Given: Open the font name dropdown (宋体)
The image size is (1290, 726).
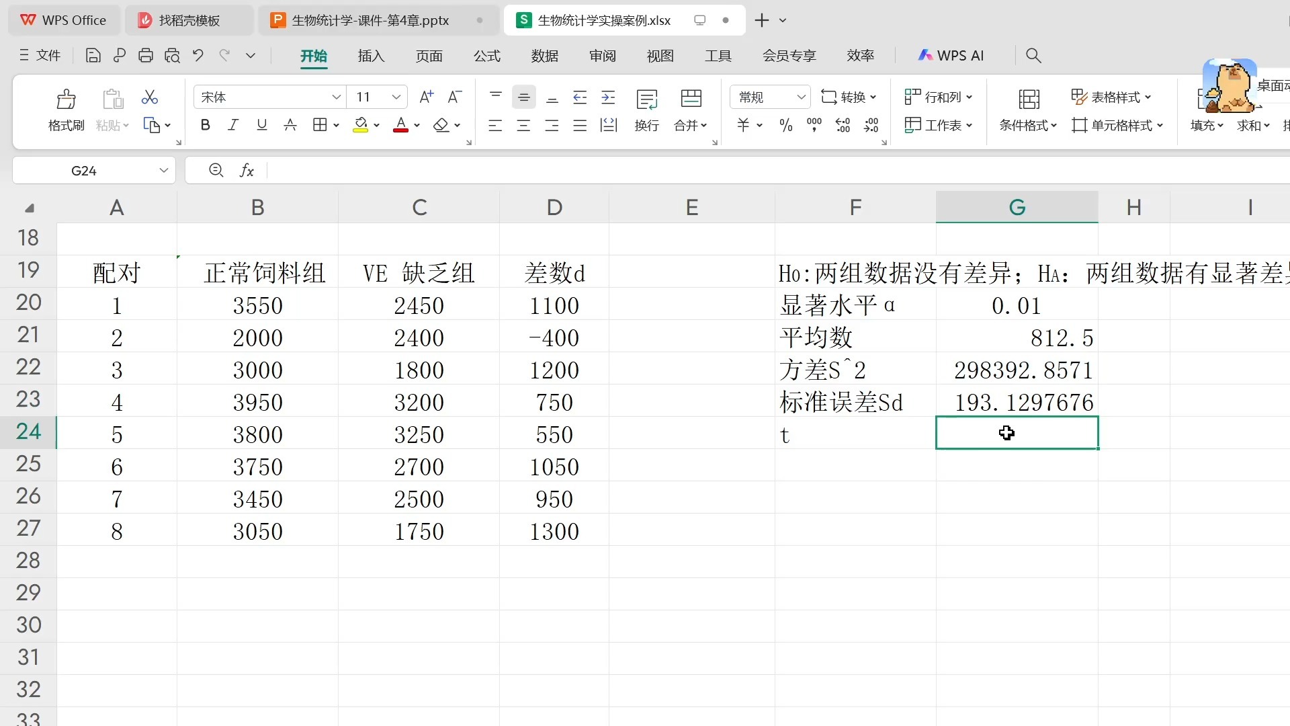Looking at the screenshot, I should pyautogui.click(x=336, y=97).
